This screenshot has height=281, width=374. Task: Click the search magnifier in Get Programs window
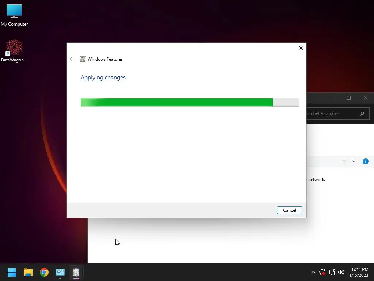[x=362, y=113]
